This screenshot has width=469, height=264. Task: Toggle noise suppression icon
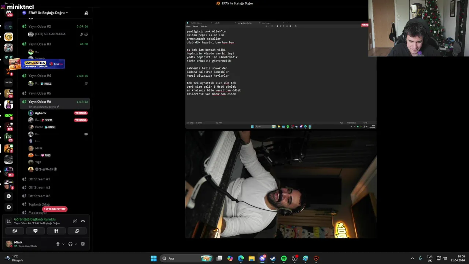(x=75, y=221)
